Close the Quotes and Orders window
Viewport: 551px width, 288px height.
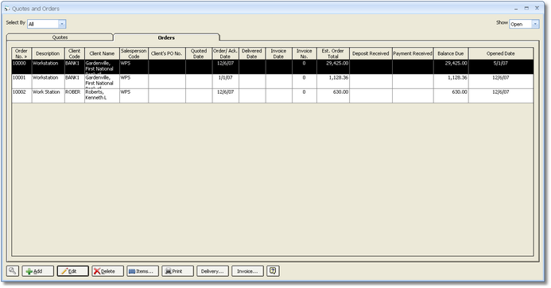[x=537, y=8]
